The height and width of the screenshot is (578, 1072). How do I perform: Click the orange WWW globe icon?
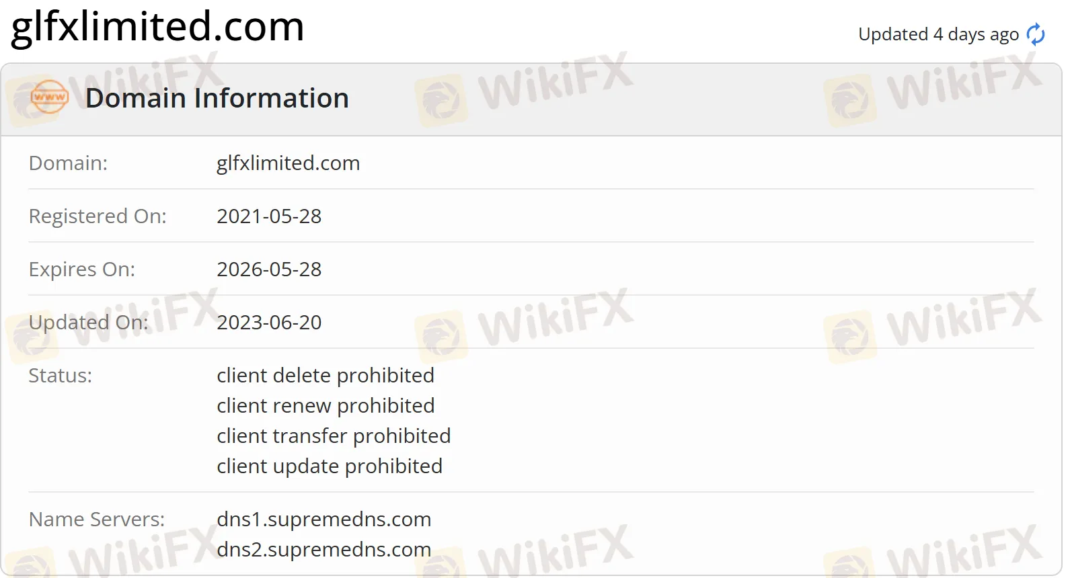(x=48, y=98)
